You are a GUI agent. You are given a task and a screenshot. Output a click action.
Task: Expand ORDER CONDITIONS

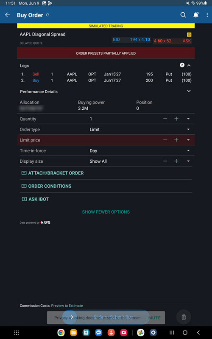coord(47,186)
